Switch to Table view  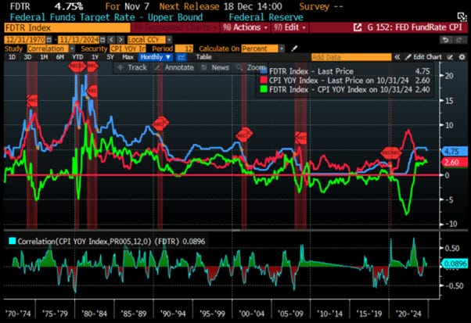point(203,57)
